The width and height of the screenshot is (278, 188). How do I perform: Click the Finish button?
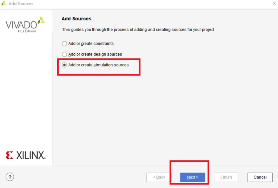point(226,177)
